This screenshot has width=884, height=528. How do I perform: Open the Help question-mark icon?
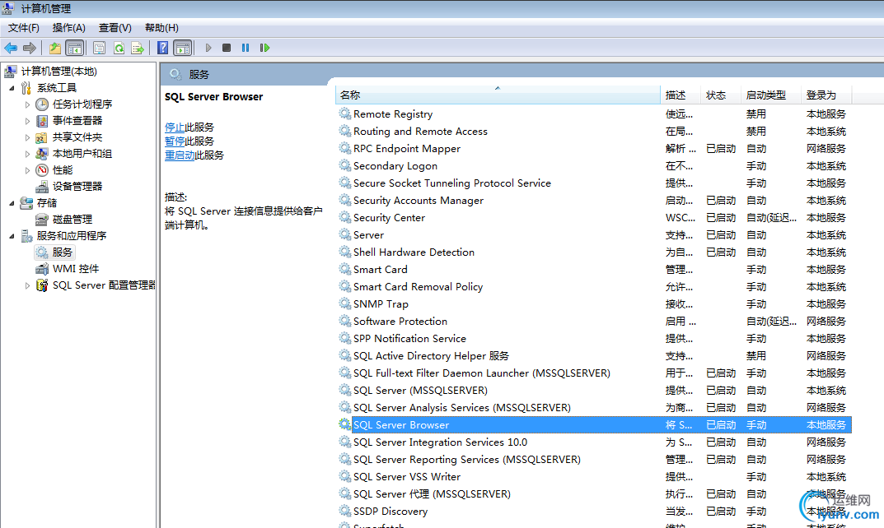tap(163, 48)
